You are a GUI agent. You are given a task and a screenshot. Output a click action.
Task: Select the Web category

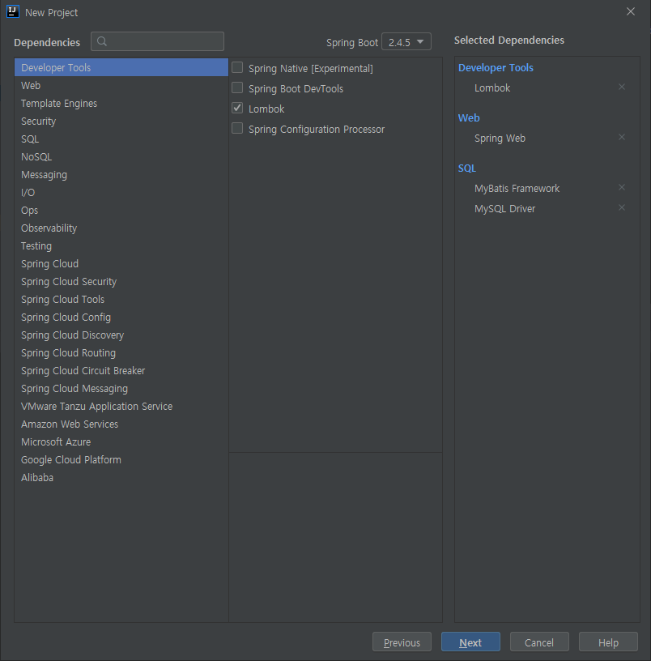[121, 86]
